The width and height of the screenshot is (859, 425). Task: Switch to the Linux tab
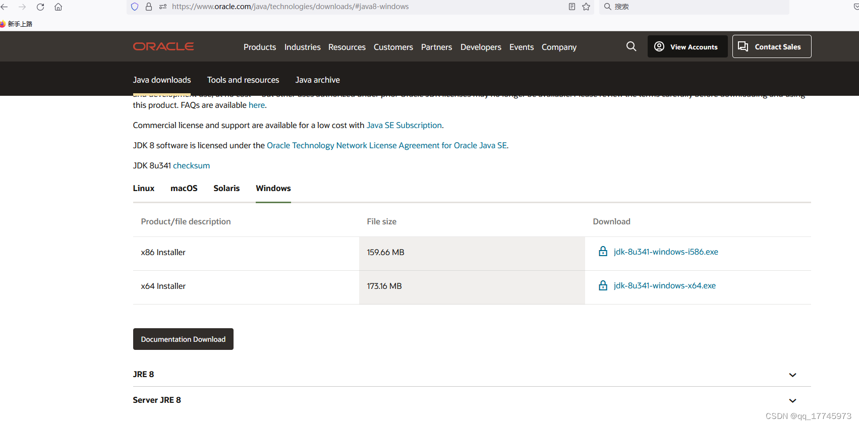(144, 188)
